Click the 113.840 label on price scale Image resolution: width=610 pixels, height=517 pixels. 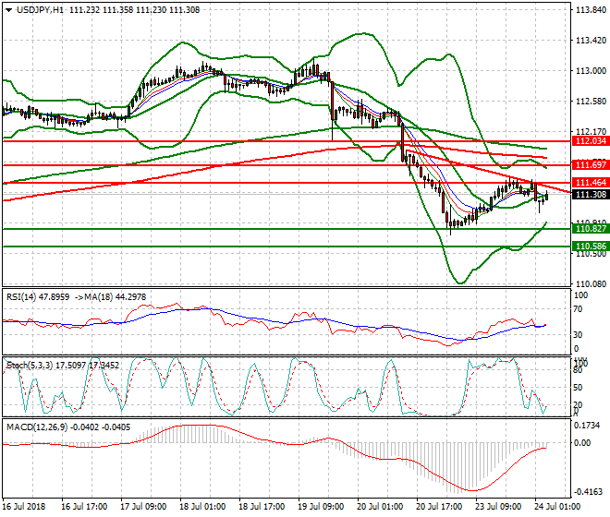click(x=590, y=11)
